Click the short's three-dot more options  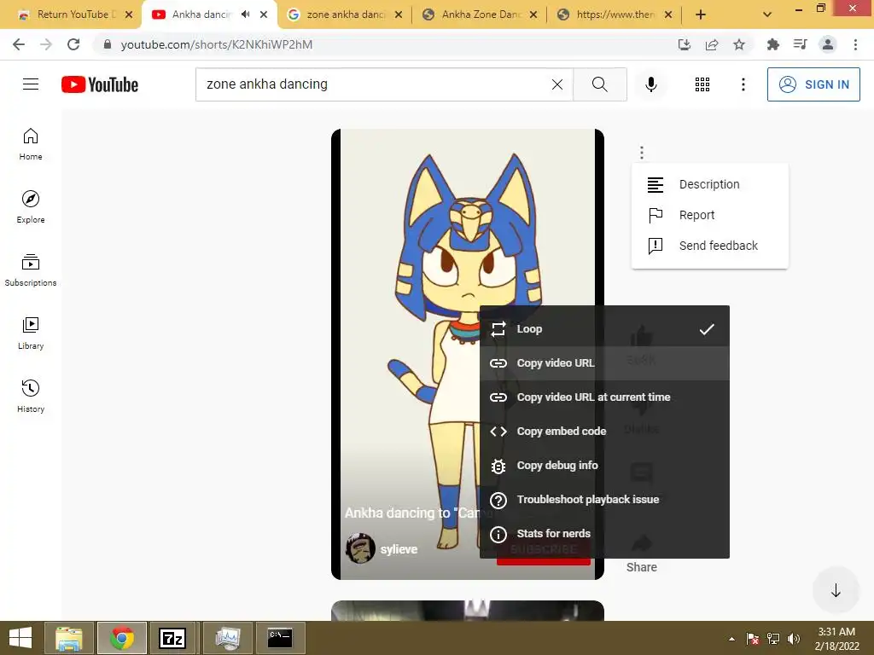tap(642, 152)
